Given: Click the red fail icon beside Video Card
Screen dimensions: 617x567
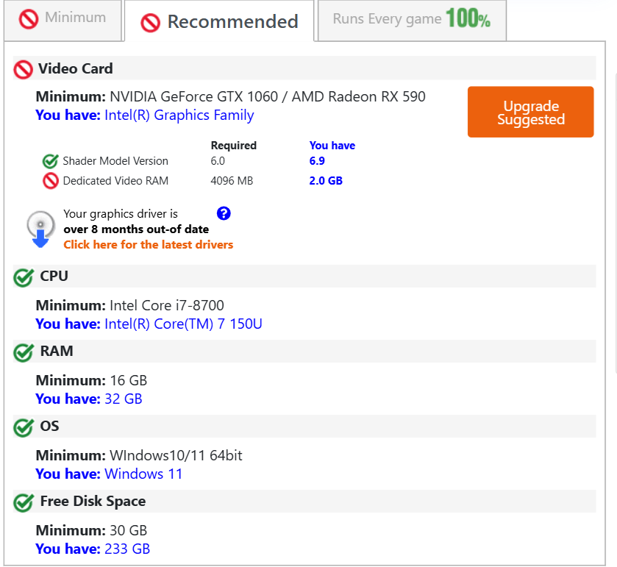Looking at the screenshot, I should click(24, 70).
